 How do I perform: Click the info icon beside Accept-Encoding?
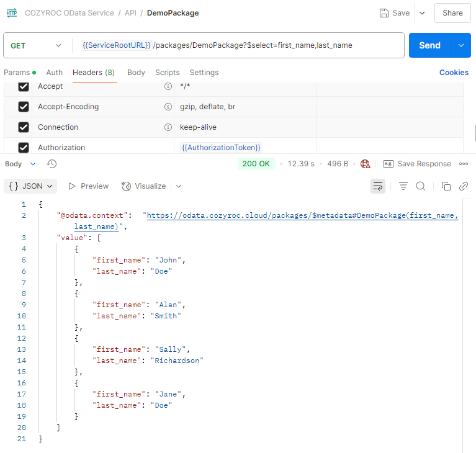(x=168, y=107)
